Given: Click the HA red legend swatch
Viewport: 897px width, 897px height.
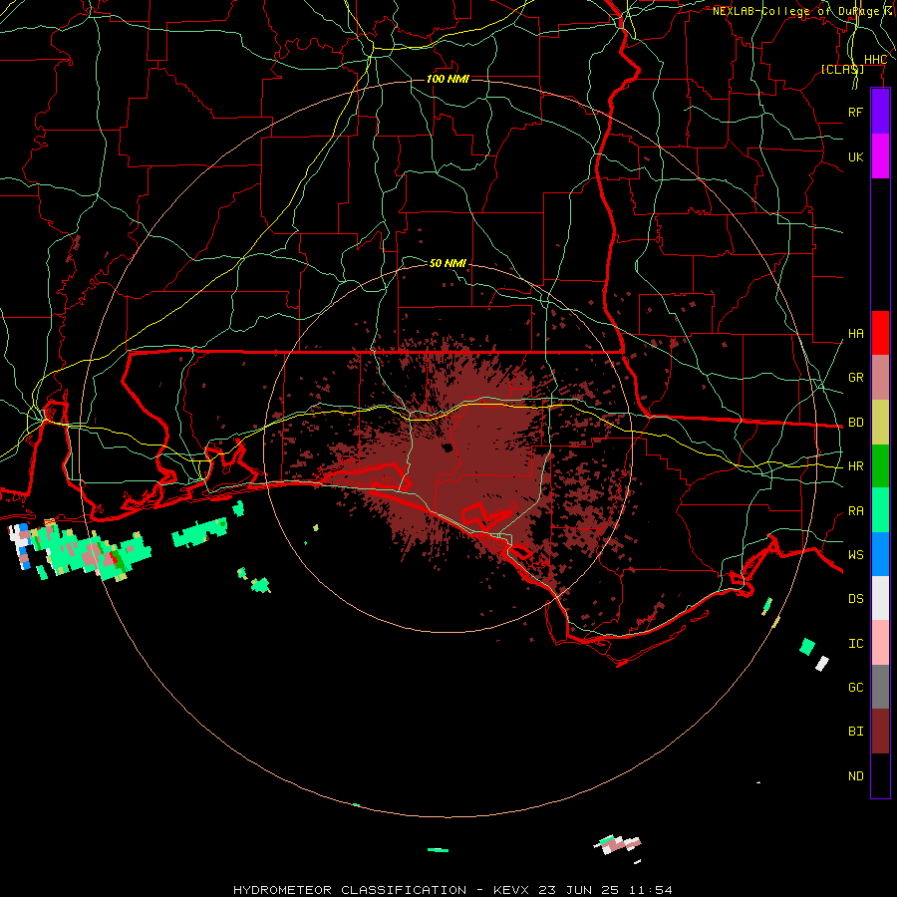Looking at the screenshot, I should pos(880,333).
